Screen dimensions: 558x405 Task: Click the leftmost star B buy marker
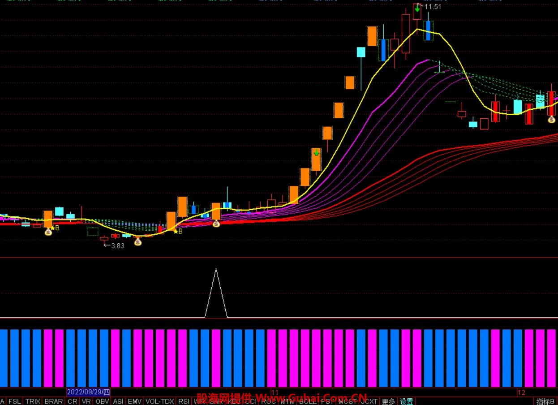tap(54, 228)
